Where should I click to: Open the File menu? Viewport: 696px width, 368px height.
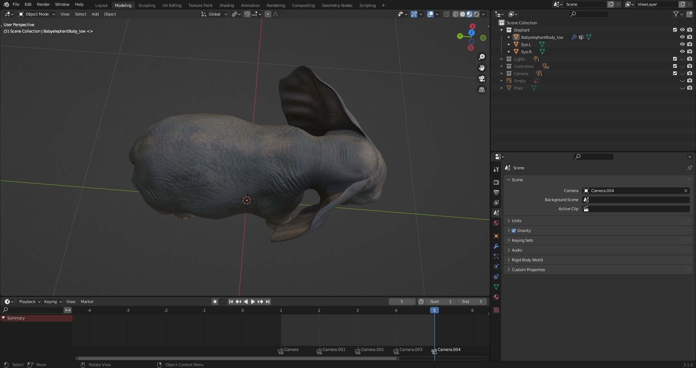click(x=16, y=4)
